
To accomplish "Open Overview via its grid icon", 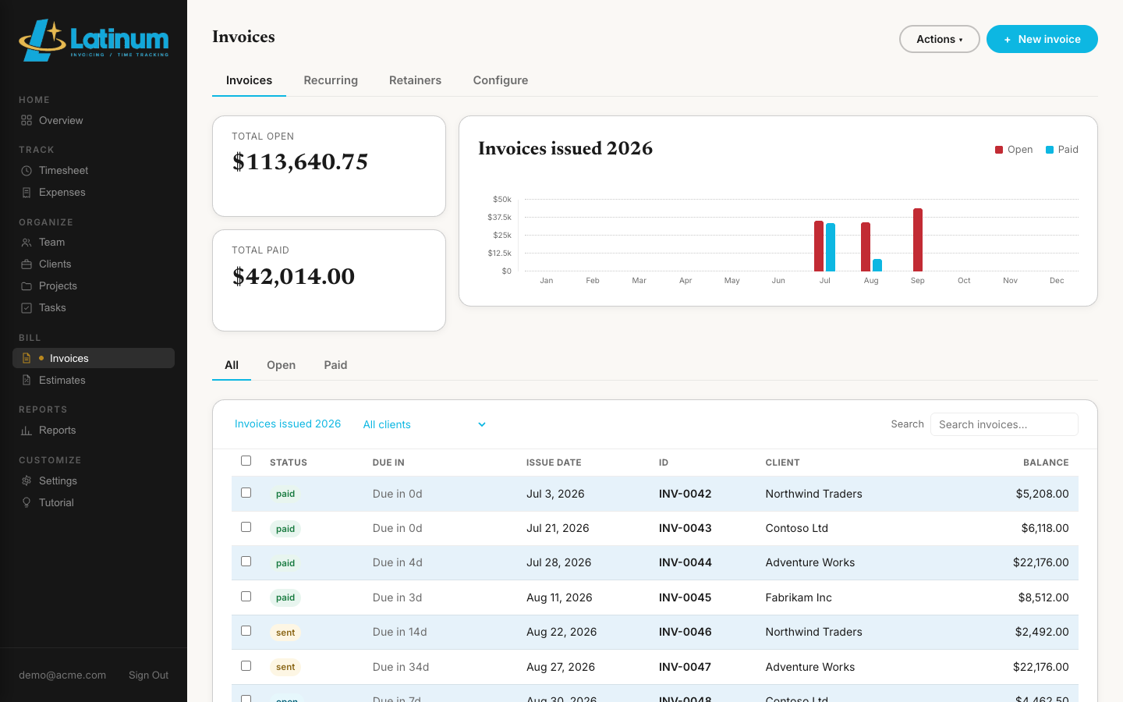I will coord(27,120).
